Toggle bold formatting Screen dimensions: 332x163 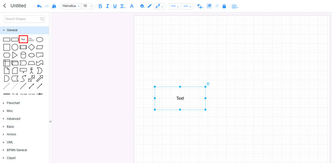(100, 6)
